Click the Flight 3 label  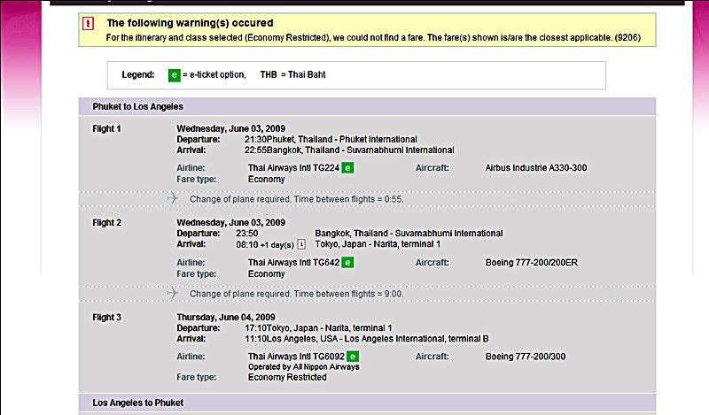coord(106,318)
